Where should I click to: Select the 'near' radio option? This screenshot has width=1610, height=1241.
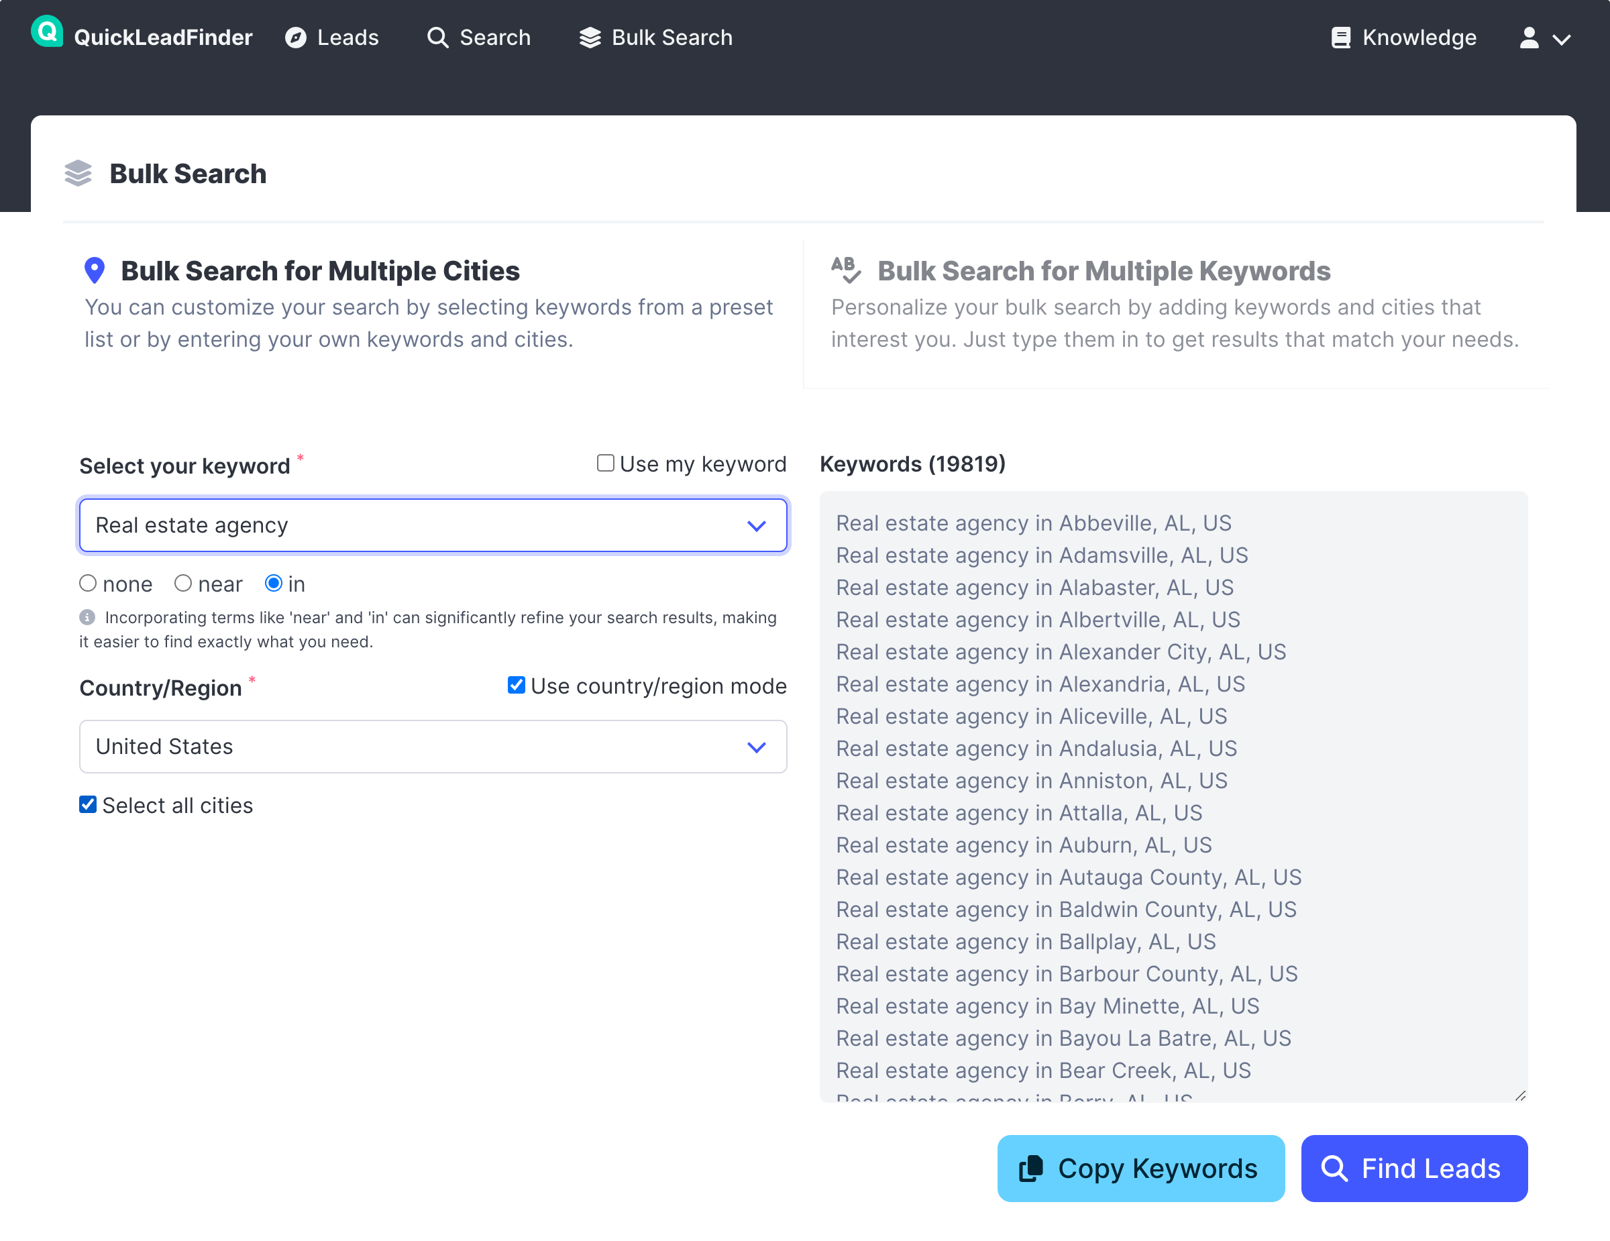point(183,583)
